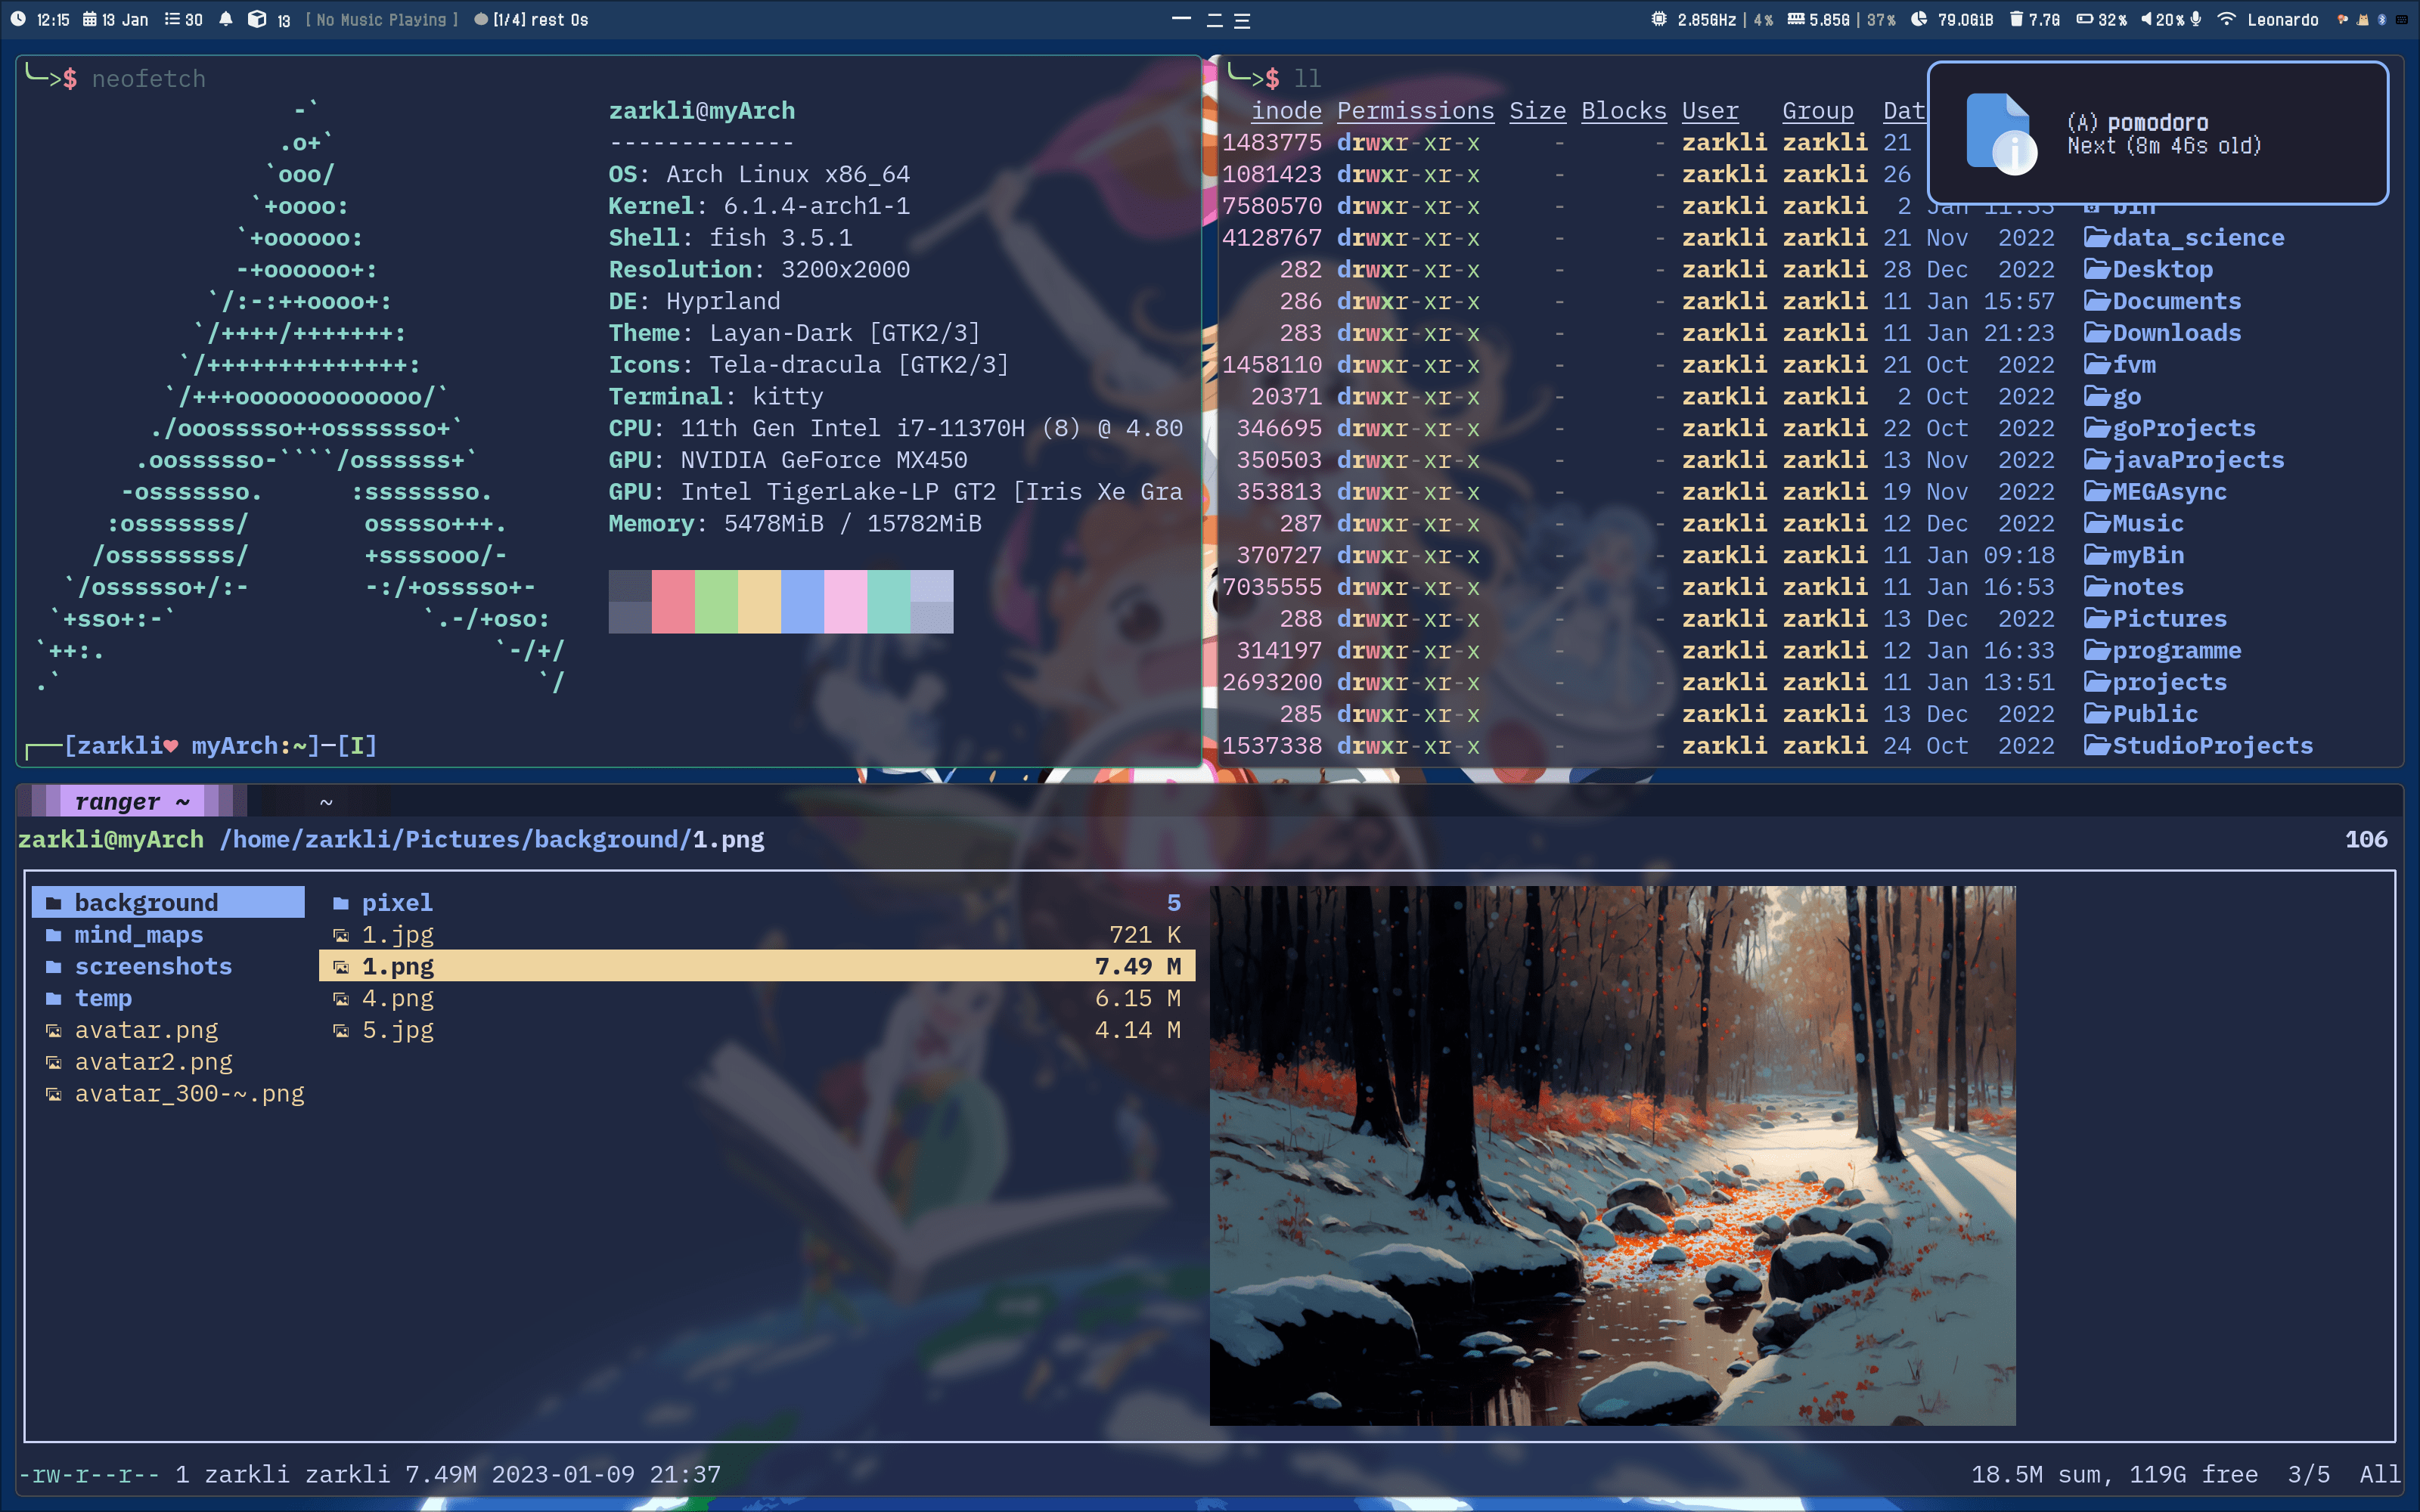Toggle mute on the speaker volume icon
The height and width of the screenshot is (1512, 2420).
(2146, 19)
